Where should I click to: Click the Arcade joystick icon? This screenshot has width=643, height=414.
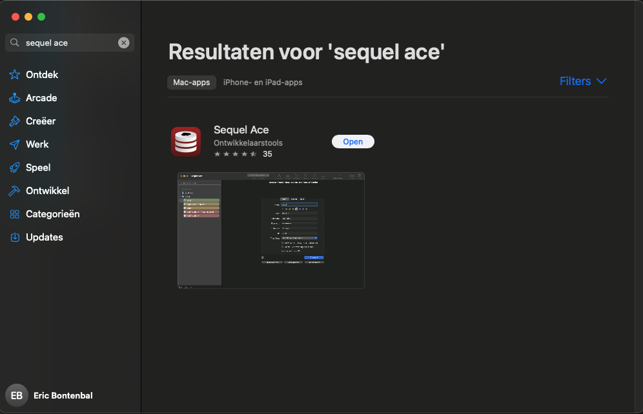15,98
